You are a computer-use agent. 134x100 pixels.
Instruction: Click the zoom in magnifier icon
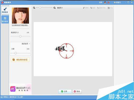[x=54, y=8]
